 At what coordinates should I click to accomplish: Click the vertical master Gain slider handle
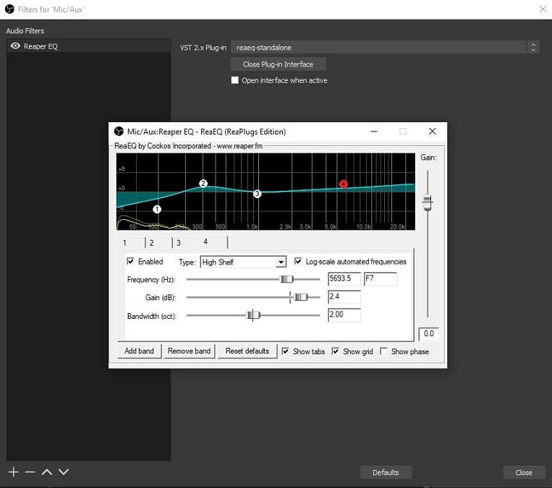point(428,202)
